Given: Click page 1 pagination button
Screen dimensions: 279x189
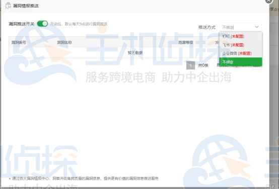Looking at the screenshot, I should [190, 65].
